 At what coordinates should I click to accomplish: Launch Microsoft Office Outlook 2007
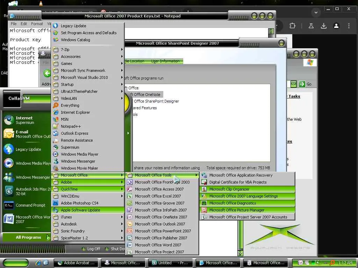(162, 224)
